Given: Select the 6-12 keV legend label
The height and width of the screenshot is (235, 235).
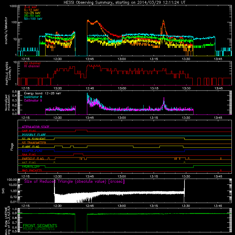Looking at the screenshot, I should [31, 10].
